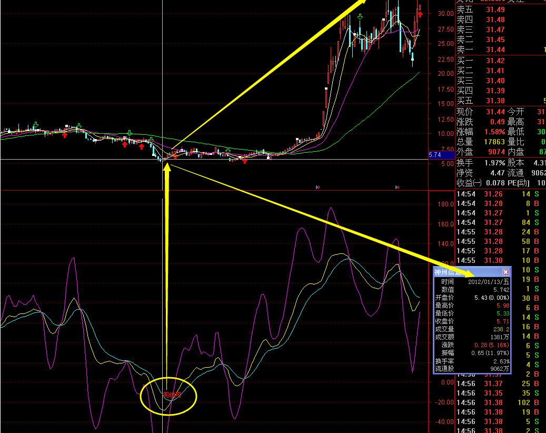This screenshot has width=546, height=433.
Task: Click the 最低 label in the quote panel
Action: (x=515, y=132)
